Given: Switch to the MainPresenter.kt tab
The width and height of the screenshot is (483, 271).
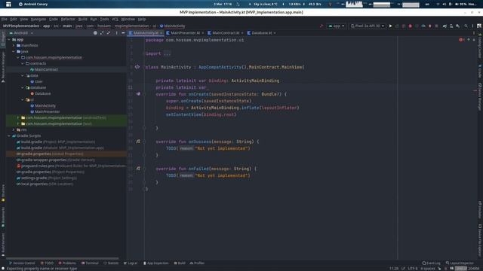Looking at the screenshot, I should tap(185, 33).
